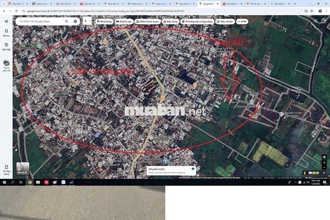The height and width of the screenshot is (220, 330).
Task: Toggle the Chuyển tuyến (Transit) layer switch
Action: [x=193, y=168]
